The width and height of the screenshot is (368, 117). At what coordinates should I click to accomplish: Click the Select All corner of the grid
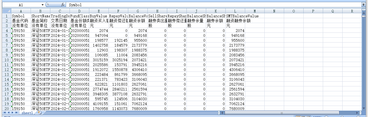pos(7,11)
